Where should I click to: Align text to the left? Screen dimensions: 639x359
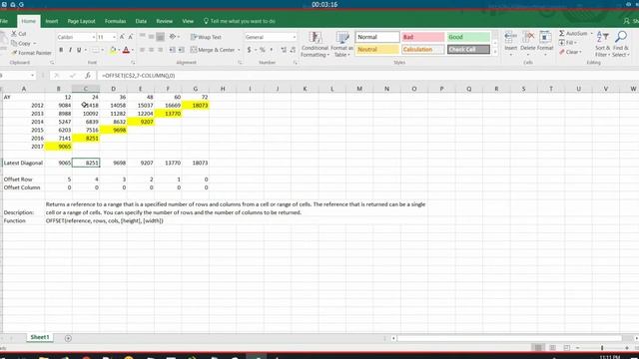tap(142, 50)
